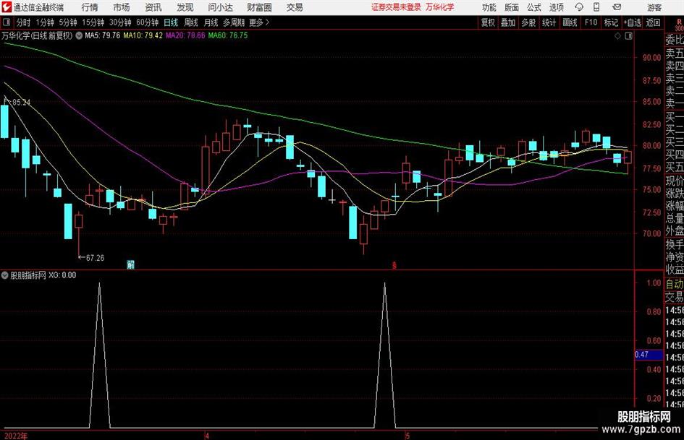
Task: Open the 功能 menu
Action: [489, 7]
